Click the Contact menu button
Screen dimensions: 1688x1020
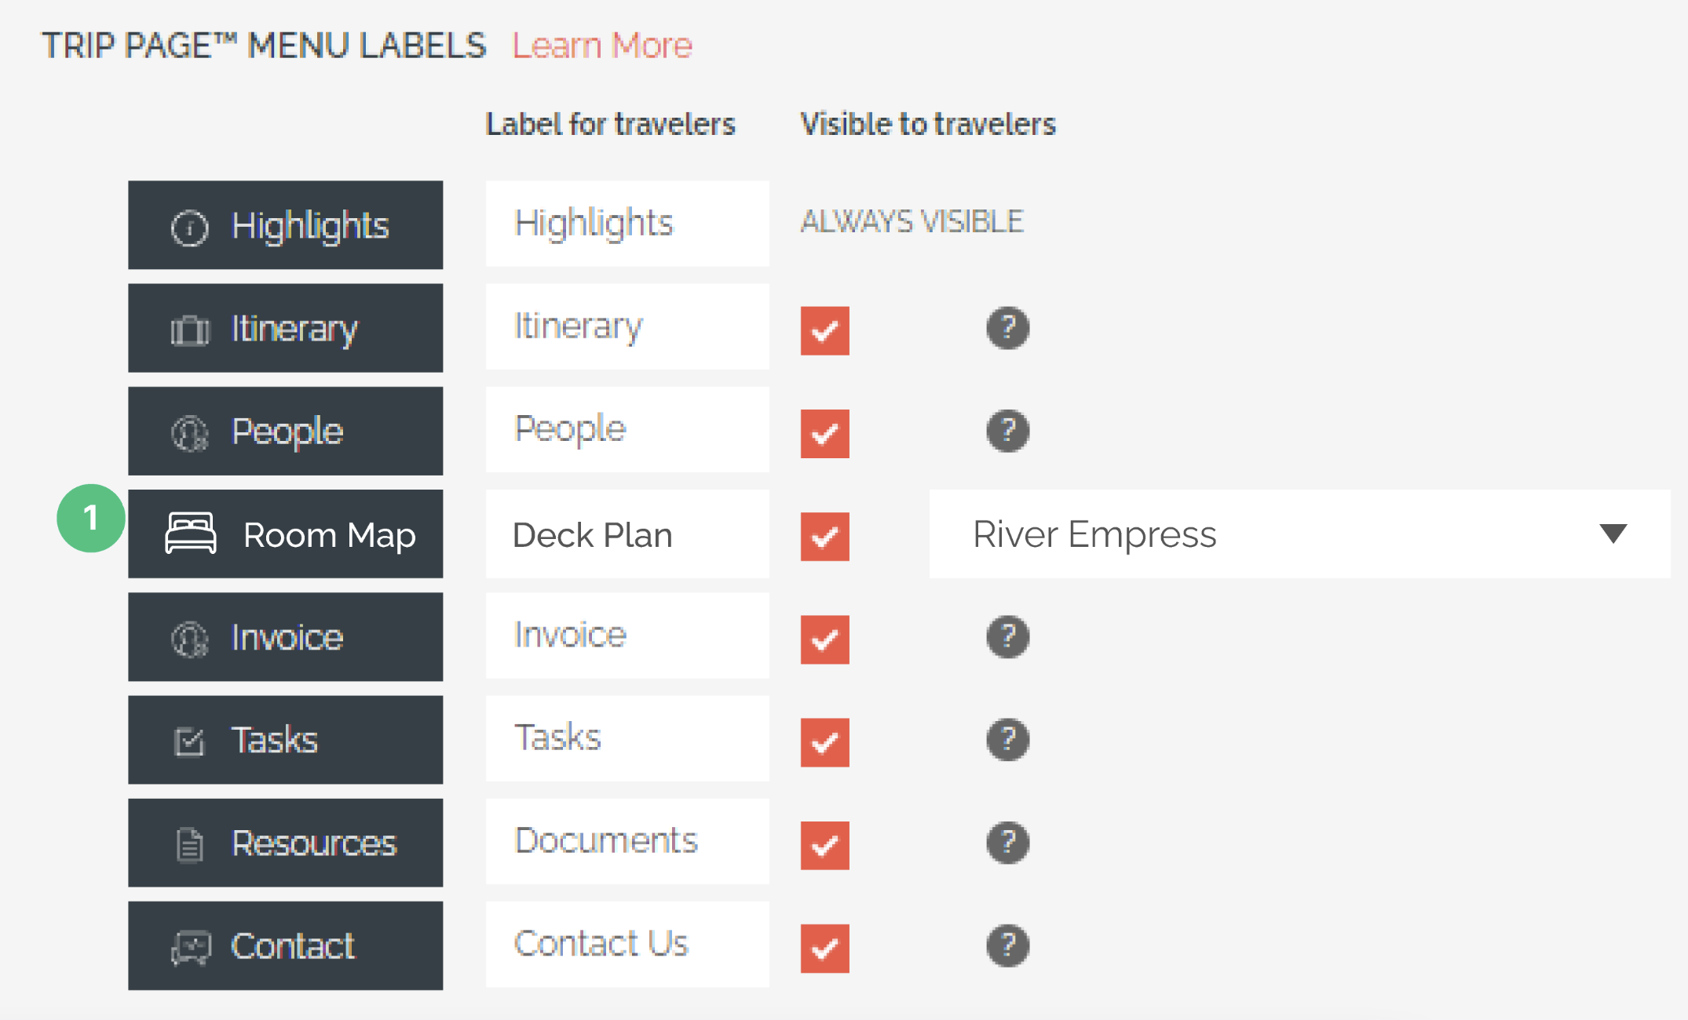pos(286,945)
